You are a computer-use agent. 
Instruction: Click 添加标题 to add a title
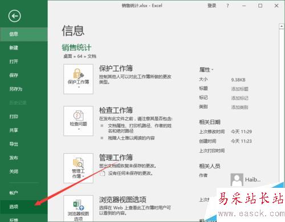[239, 89]
